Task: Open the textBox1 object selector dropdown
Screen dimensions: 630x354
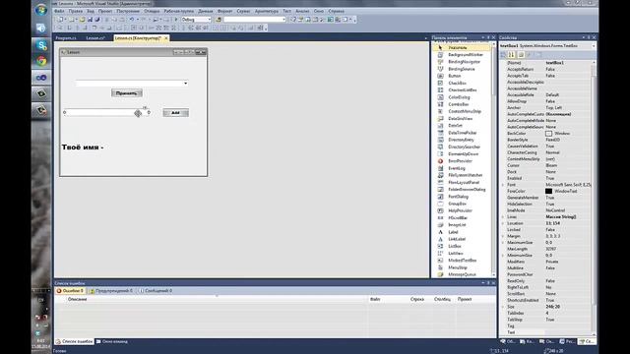Action: click(x=594, y=46)
